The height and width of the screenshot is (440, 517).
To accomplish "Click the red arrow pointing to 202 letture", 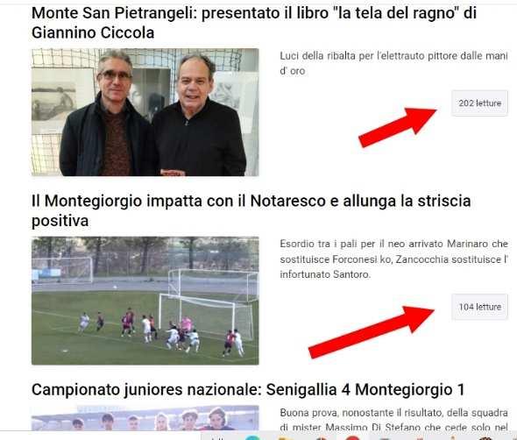I will 398,127.
